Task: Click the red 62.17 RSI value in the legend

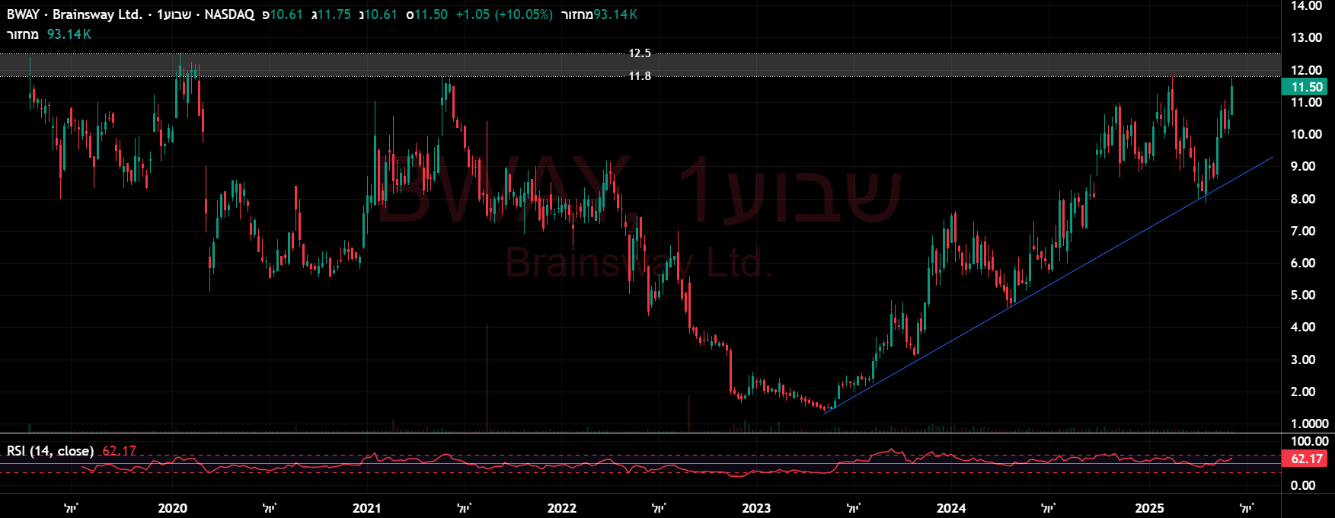Action: [119, 451]
